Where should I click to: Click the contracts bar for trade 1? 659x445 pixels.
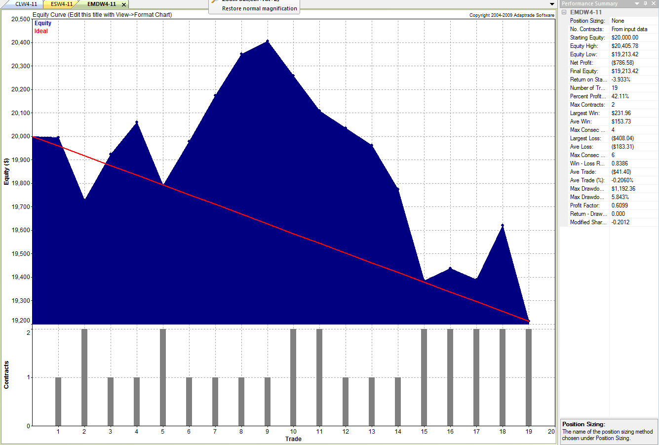(x=58, y=402)
